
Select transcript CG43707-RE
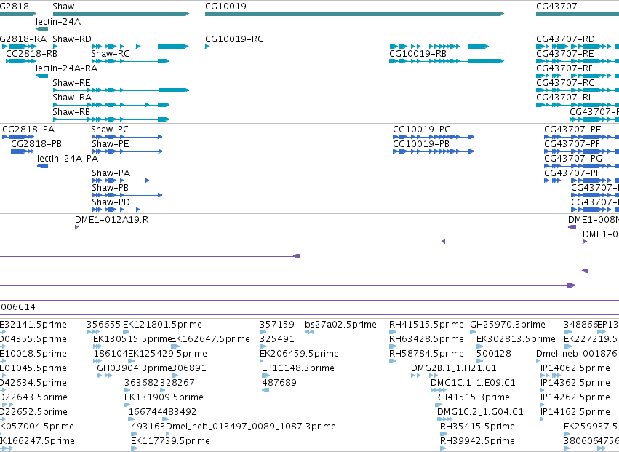click(x=565, y=54)
